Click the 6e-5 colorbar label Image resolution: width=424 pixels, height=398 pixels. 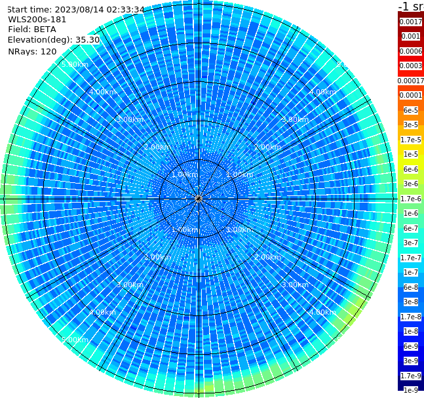411,110
